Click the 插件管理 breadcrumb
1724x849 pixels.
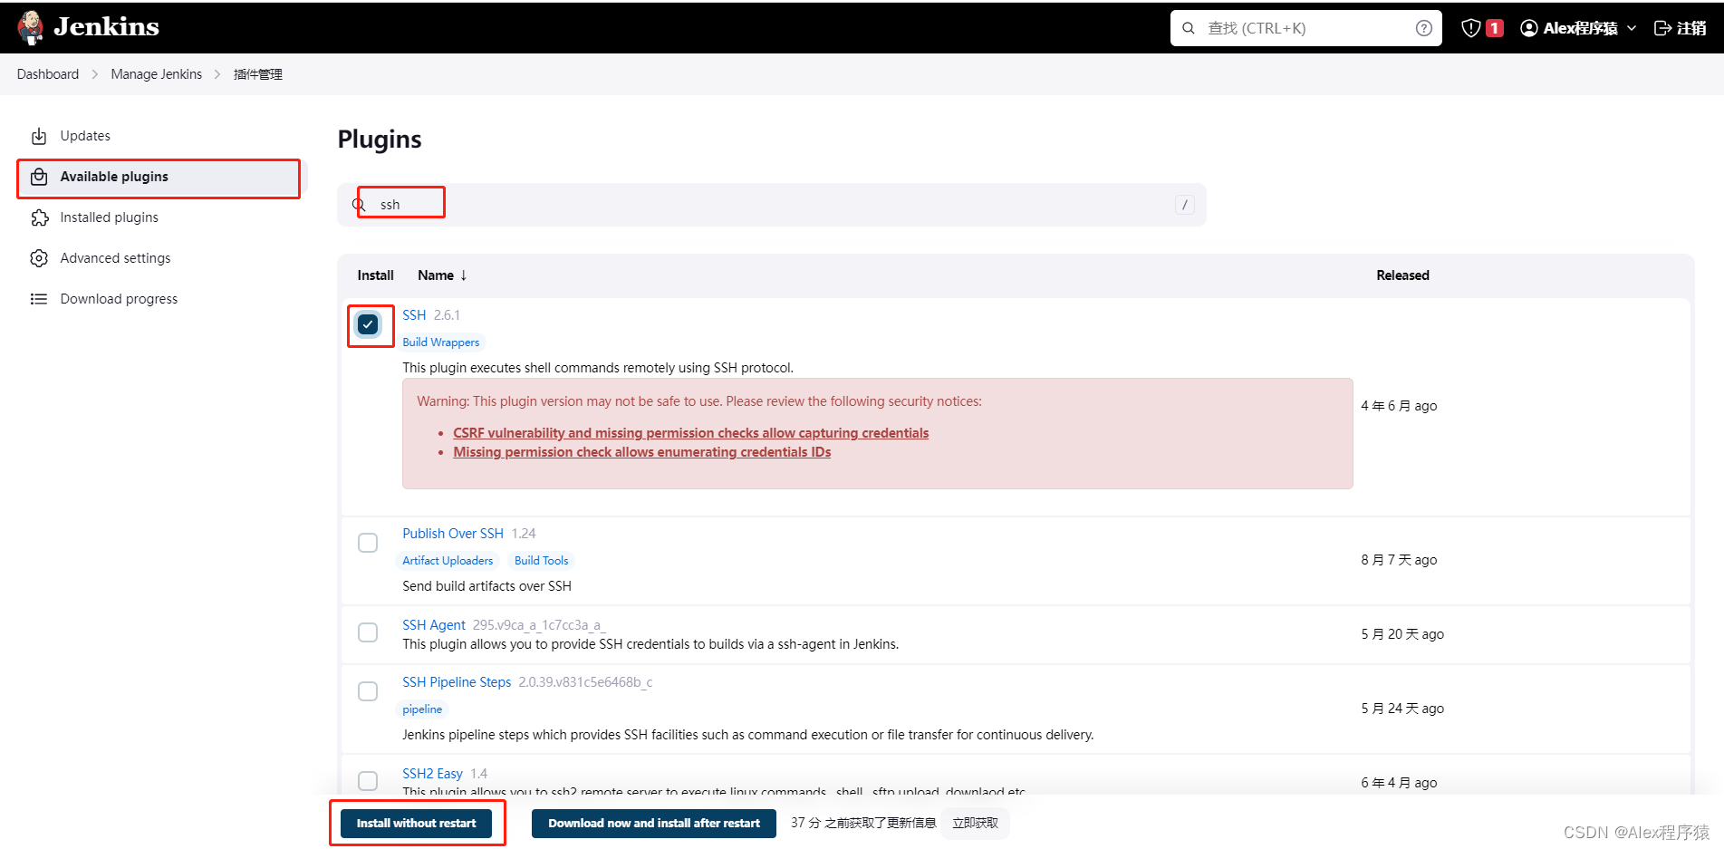pyautogui.click(x=258, y=74)
